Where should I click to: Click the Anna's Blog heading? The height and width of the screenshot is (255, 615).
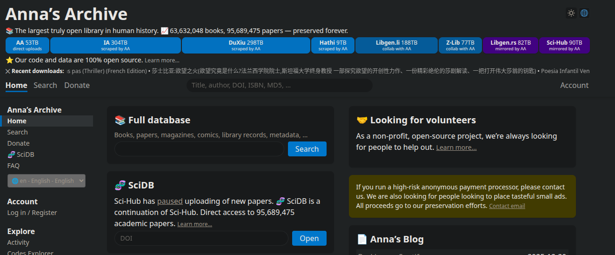tap(390, 239)
